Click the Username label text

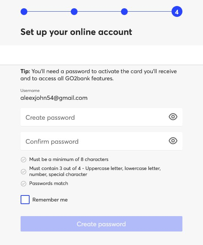(30, 91)
